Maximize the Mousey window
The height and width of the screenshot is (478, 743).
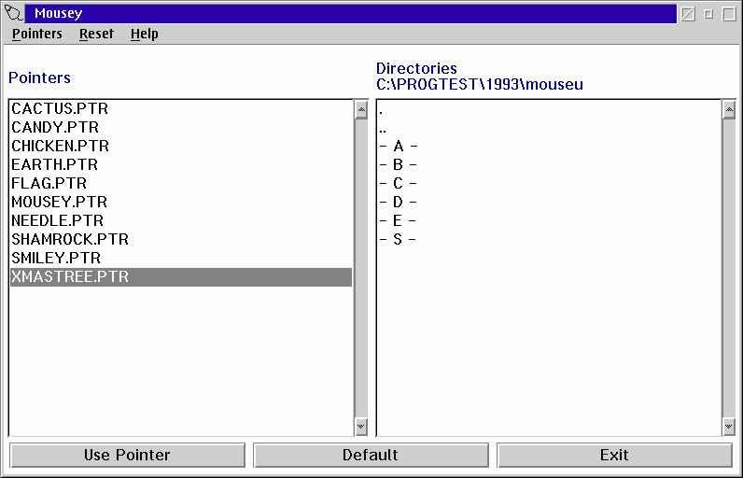pyautogui.click(x=729, y=14)
